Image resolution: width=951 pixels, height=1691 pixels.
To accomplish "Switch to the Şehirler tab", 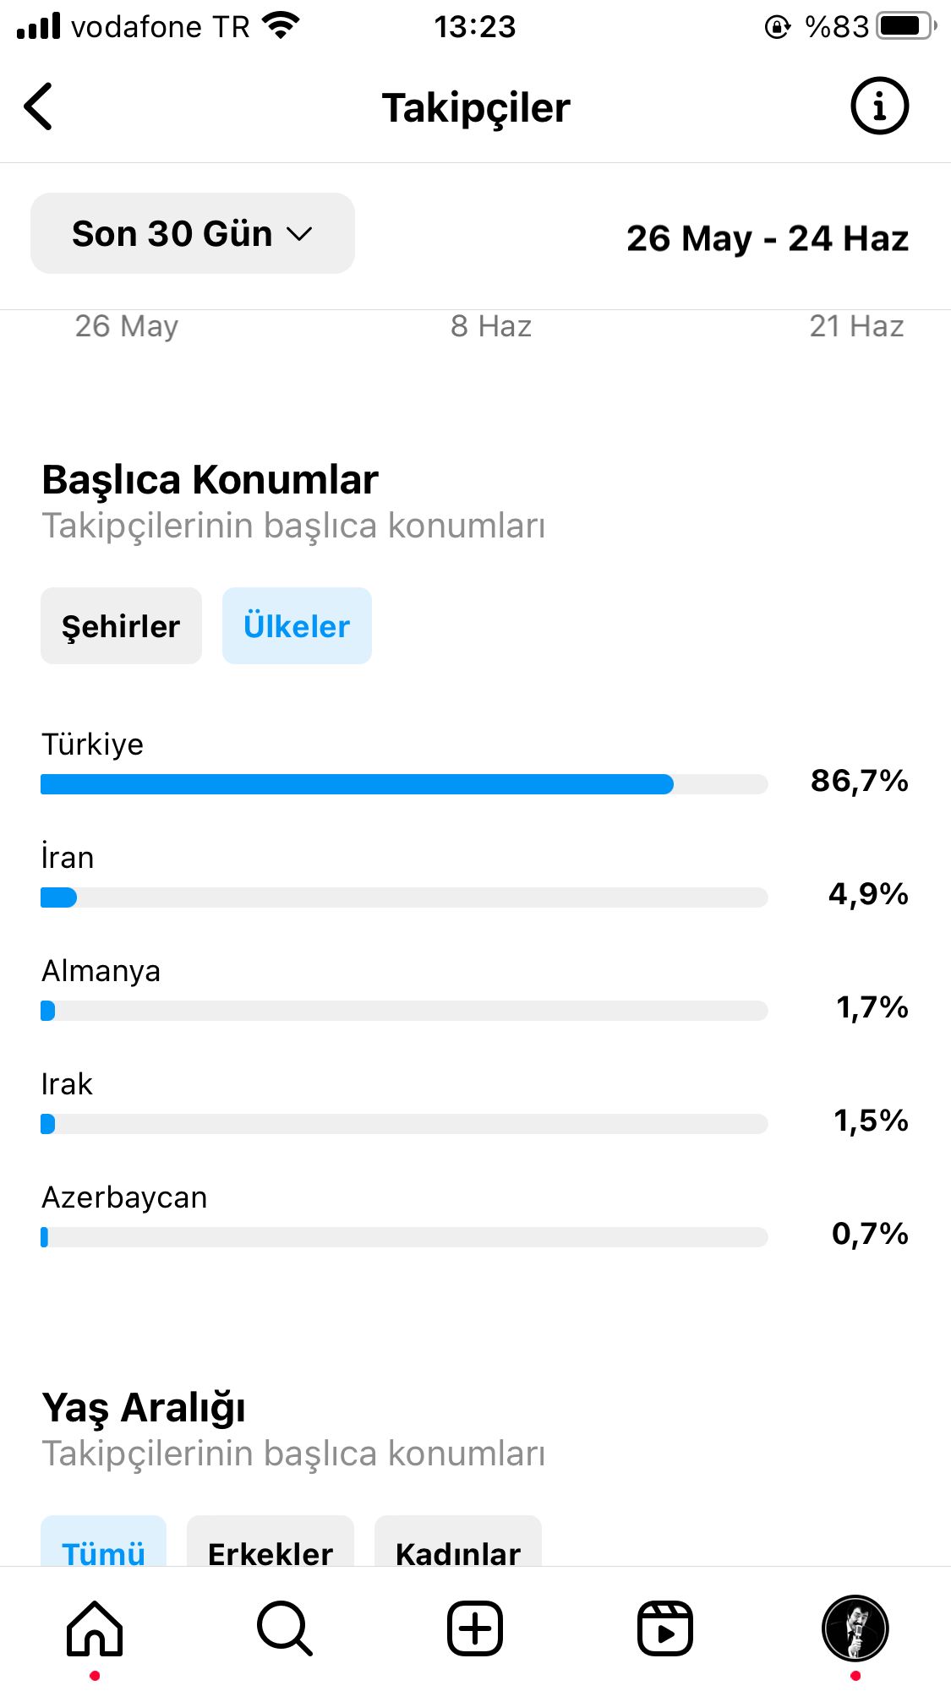I will tap(121, 626).
